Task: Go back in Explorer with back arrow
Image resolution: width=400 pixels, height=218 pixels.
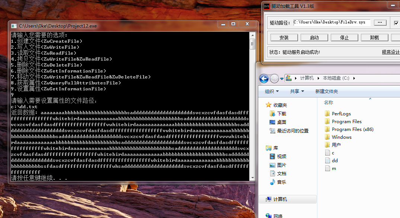Action: coord(264,78)
